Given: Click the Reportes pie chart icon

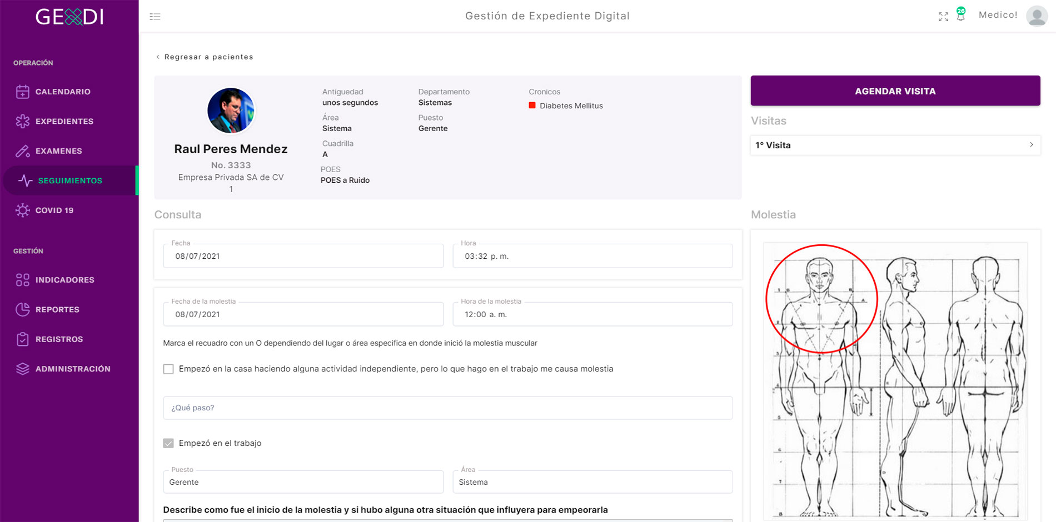Looking at the screenshot, I should coord(23,309).
